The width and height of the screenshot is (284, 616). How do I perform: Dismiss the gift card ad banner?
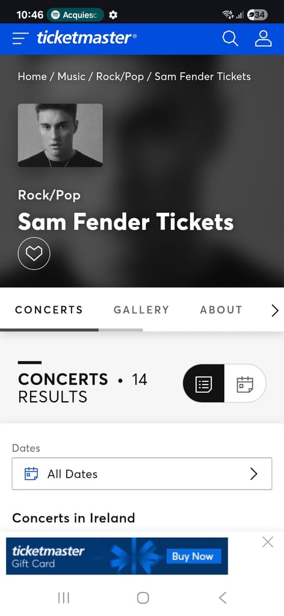(268, 543)
